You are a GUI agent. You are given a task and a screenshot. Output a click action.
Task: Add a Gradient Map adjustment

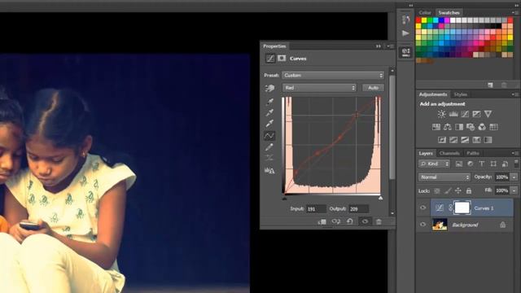(488, 140)
